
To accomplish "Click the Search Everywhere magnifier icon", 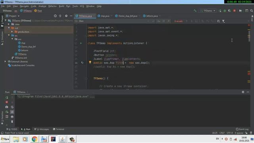I will [x=251, y=11].
